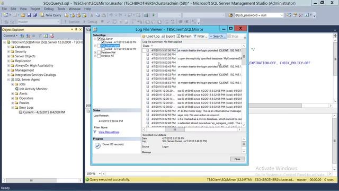Click the Disconnect icon in Object Explorer toolbar
This screenshot has width=339, height=191.
pyautogui.click(x=28, y=36)
